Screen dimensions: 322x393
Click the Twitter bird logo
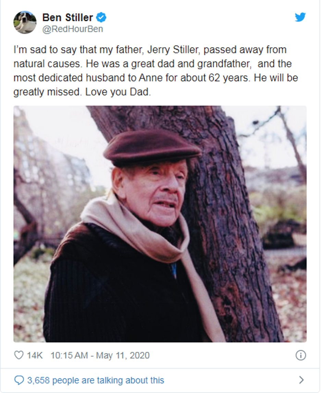click(x=300, y=17)
